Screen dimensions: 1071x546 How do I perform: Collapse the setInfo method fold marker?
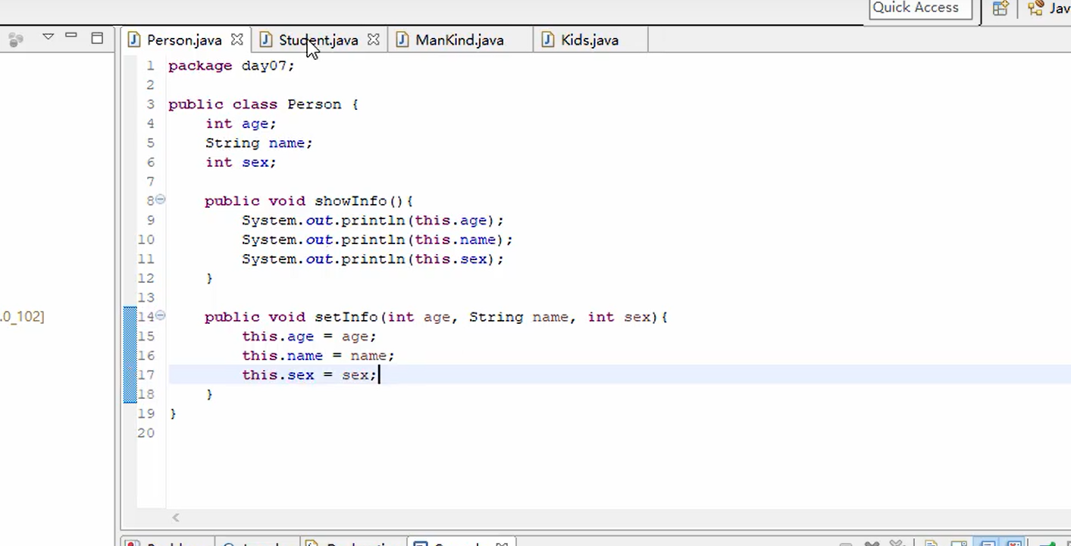[160, 315]
